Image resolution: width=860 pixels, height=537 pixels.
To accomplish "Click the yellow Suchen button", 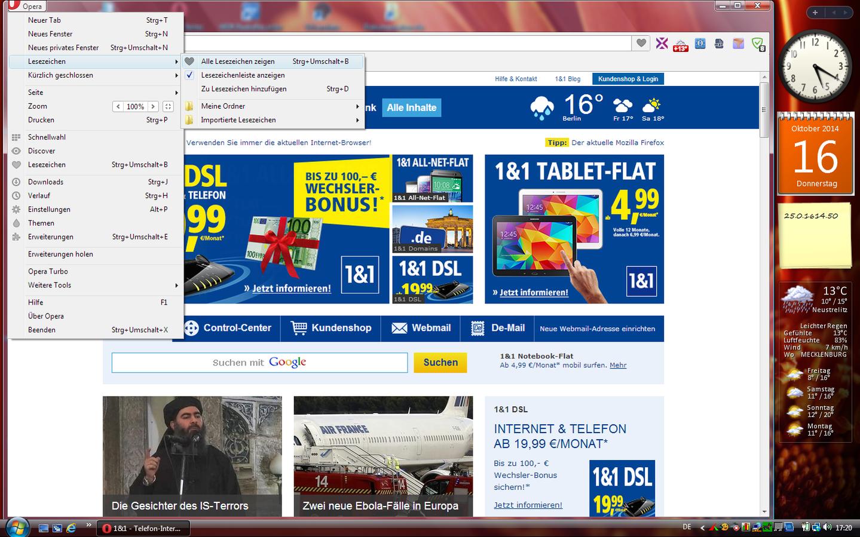I will tap(440, 363).
